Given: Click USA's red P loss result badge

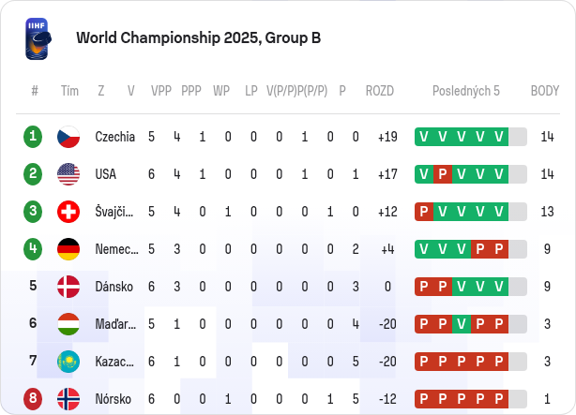Looking at the screenshot, I should 443,174.
